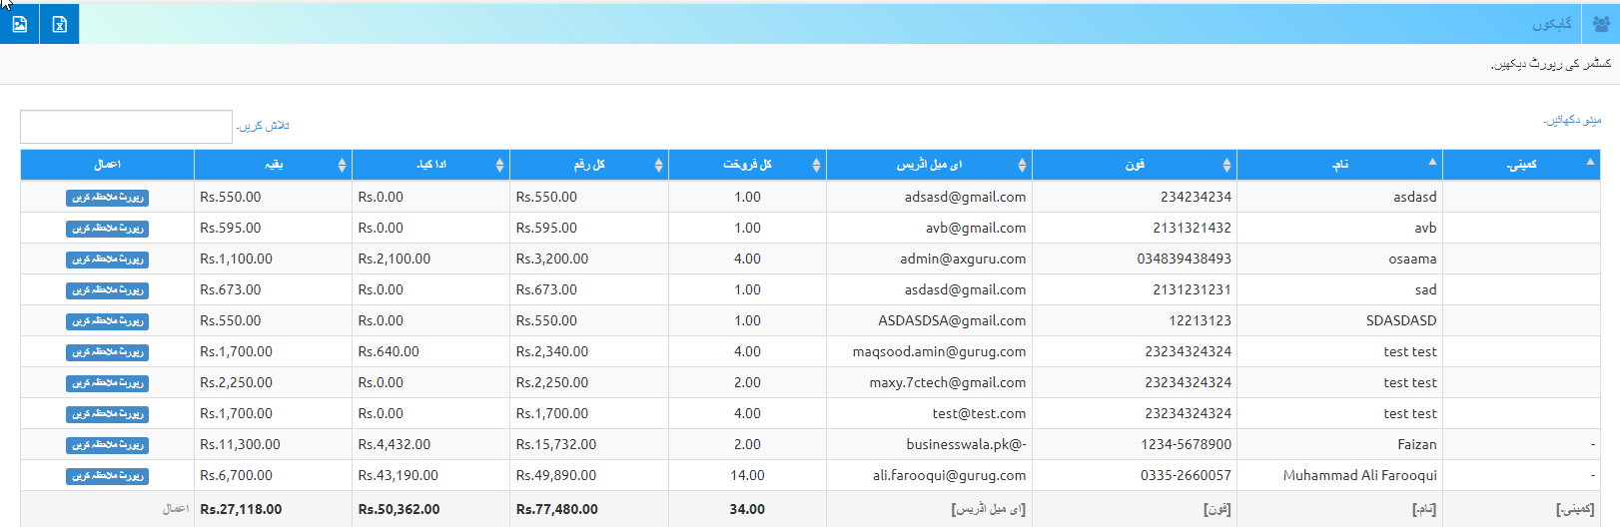Open the report button in Faizan's row
The image size is (1620, 527).
[108, 445]
